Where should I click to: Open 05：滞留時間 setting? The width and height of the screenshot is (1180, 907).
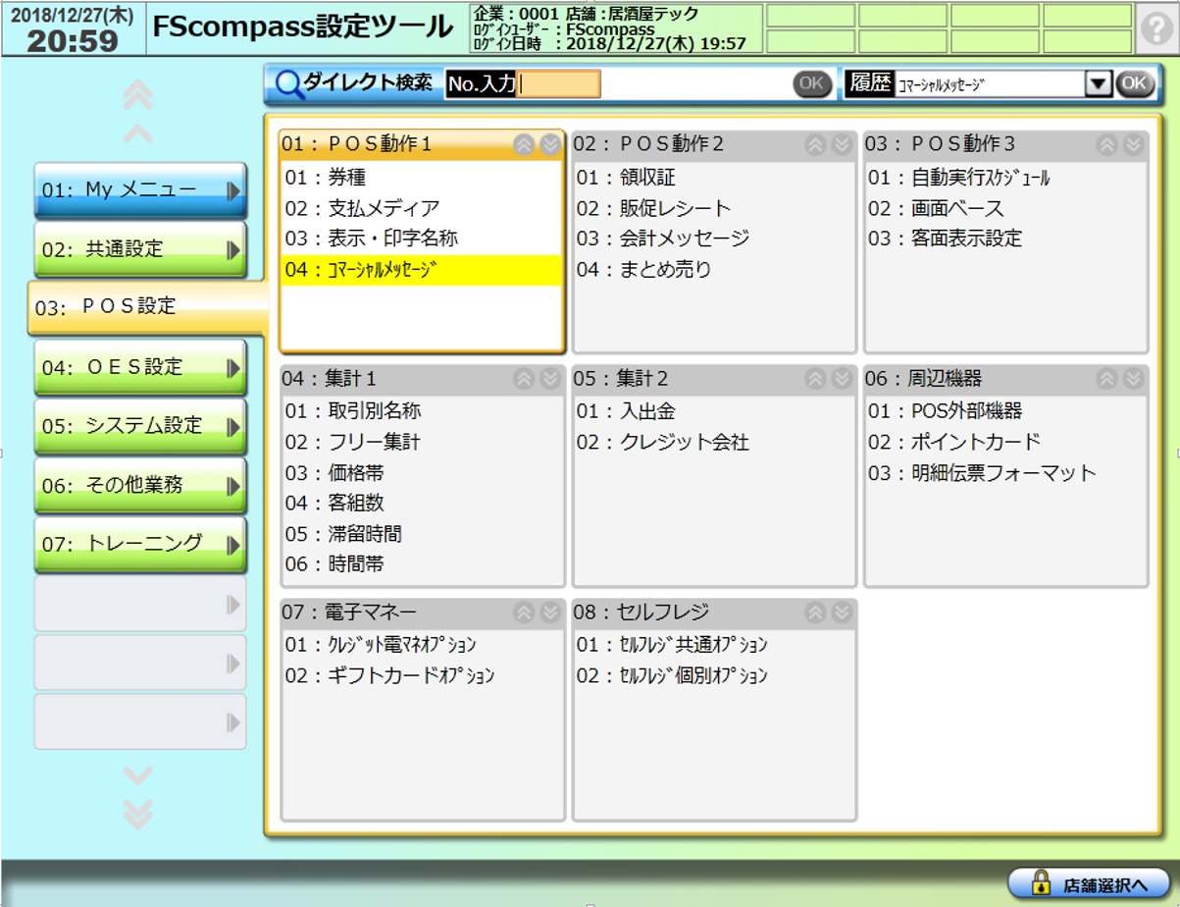pyautogui.click(x=422, y=534)
